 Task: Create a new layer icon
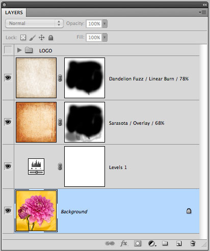click(x=179, y=243)
